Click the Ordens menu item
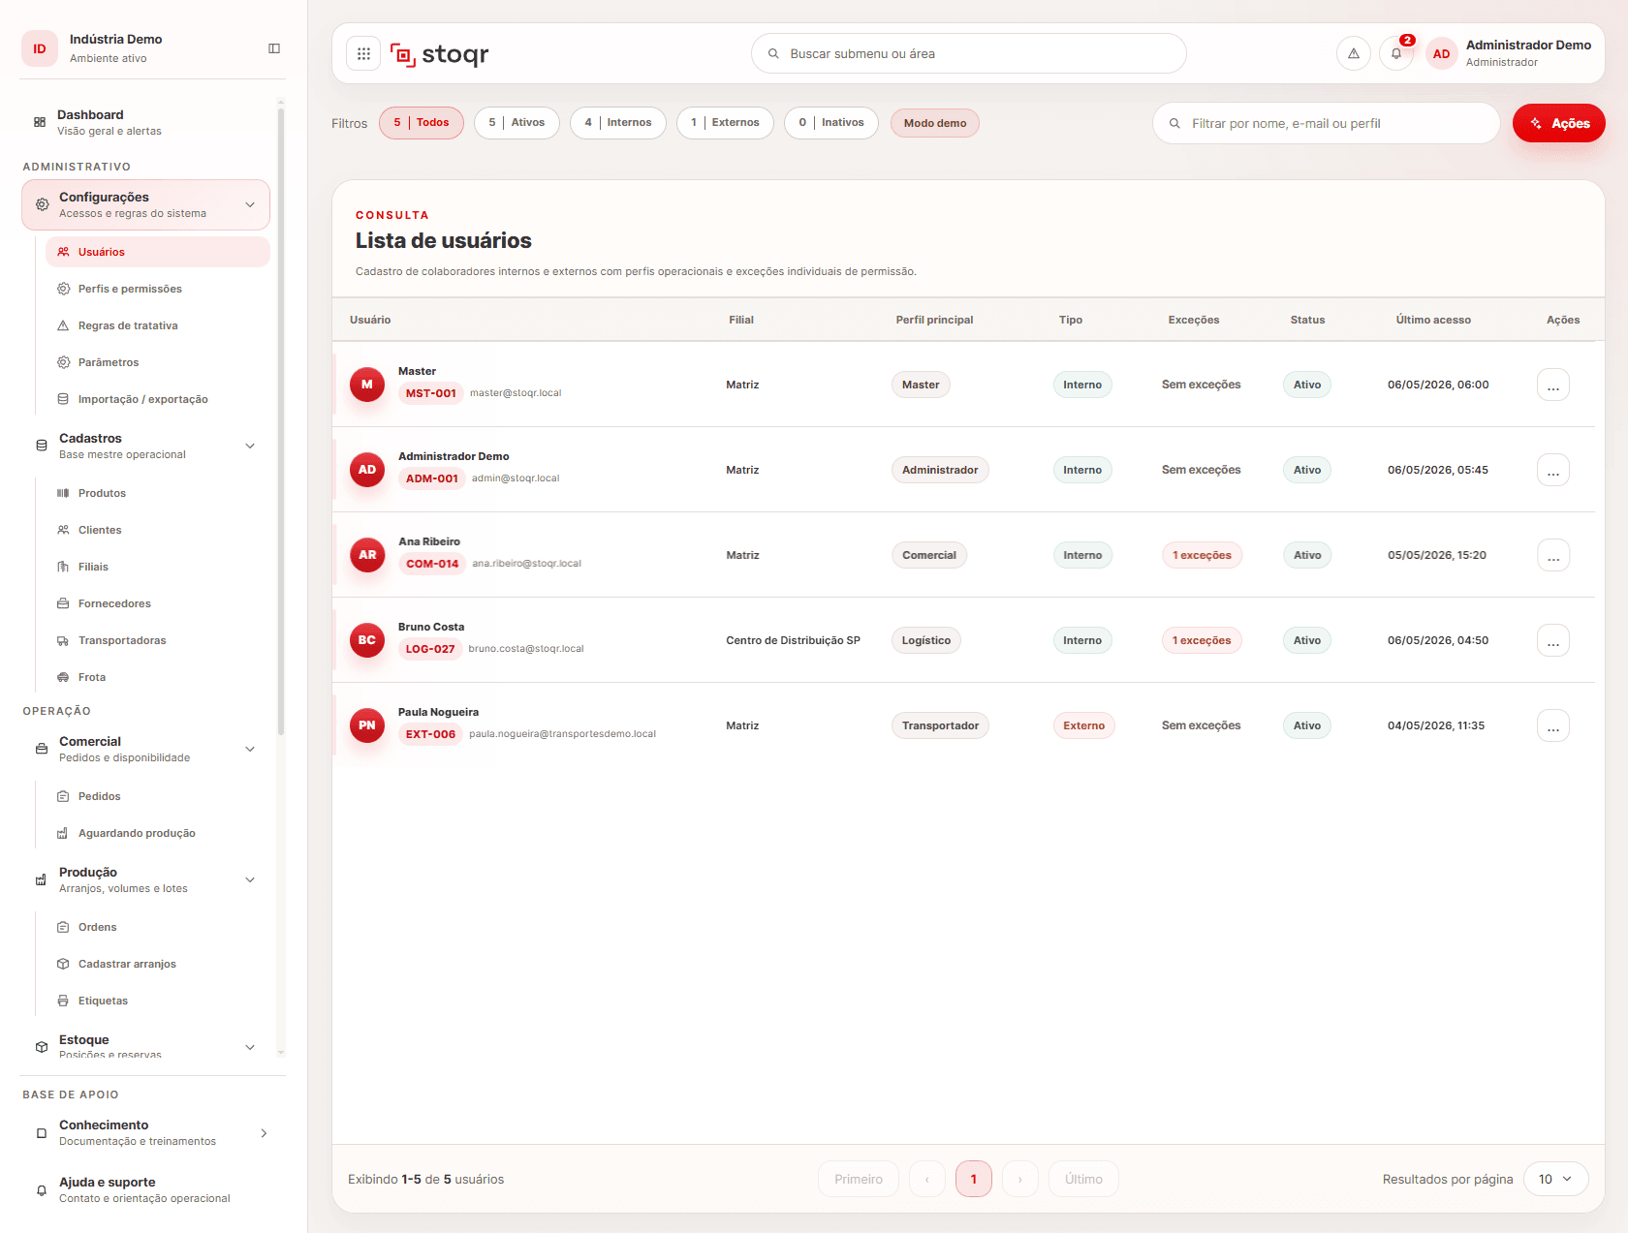 [x=158, y=927]
